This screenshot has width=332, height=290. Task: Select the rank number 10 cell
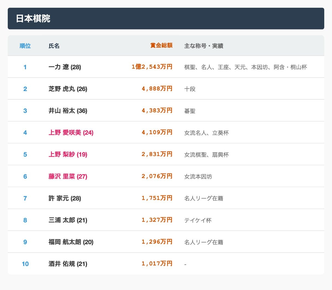click(x=25, y=264)
